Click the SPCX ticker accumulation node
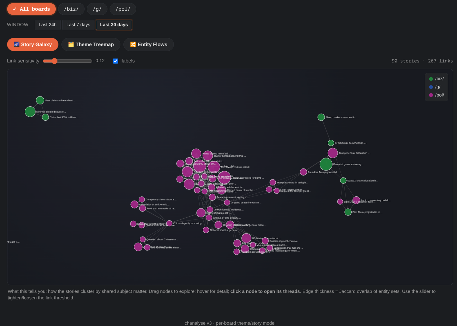The height and width of the screenshot is (326, 457). tap(331, 143)
